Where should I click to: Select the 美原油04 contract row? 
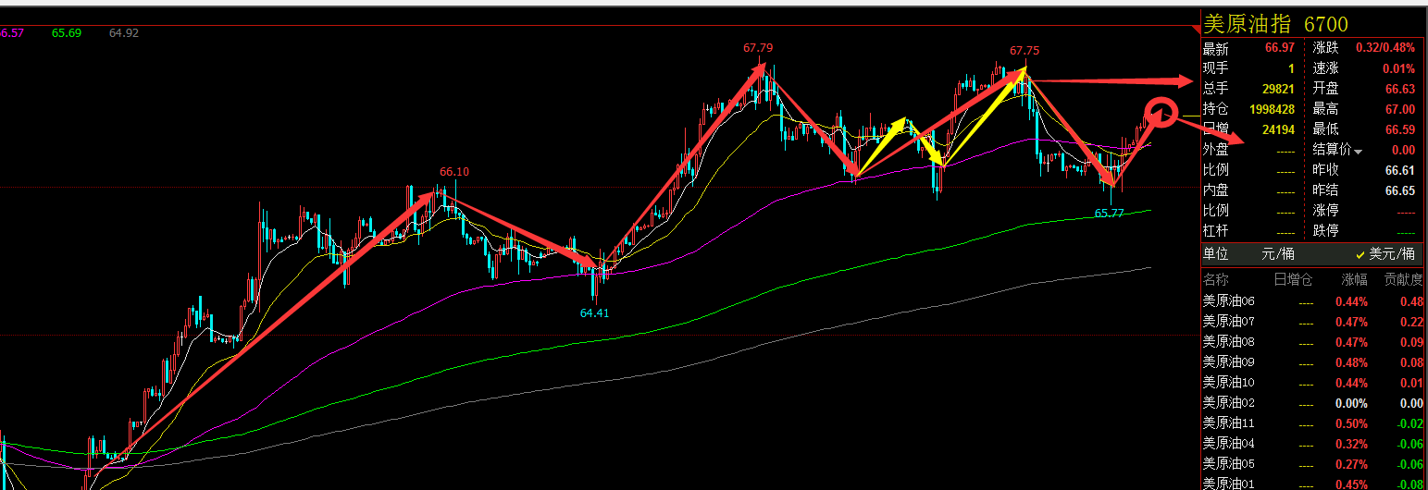(x=1313, y=444)
